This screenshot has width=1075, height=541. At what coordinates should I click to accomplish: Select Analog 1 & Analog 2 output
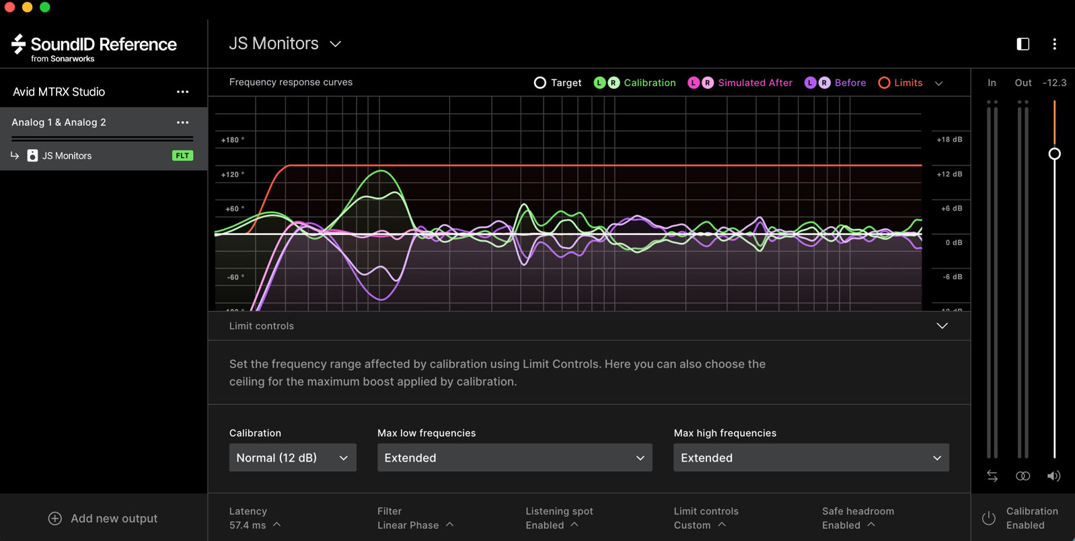pos(59,122)
